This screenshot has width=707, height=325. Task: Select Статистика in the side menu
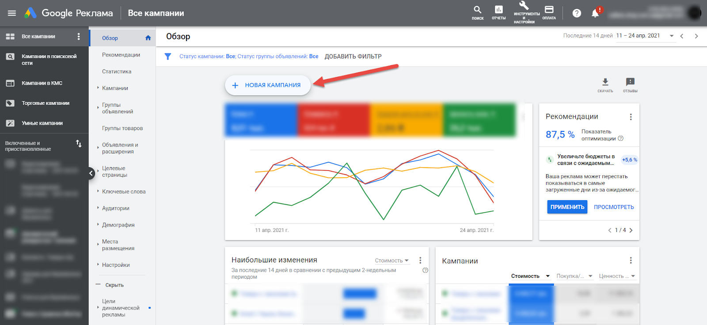pos(117,71)
